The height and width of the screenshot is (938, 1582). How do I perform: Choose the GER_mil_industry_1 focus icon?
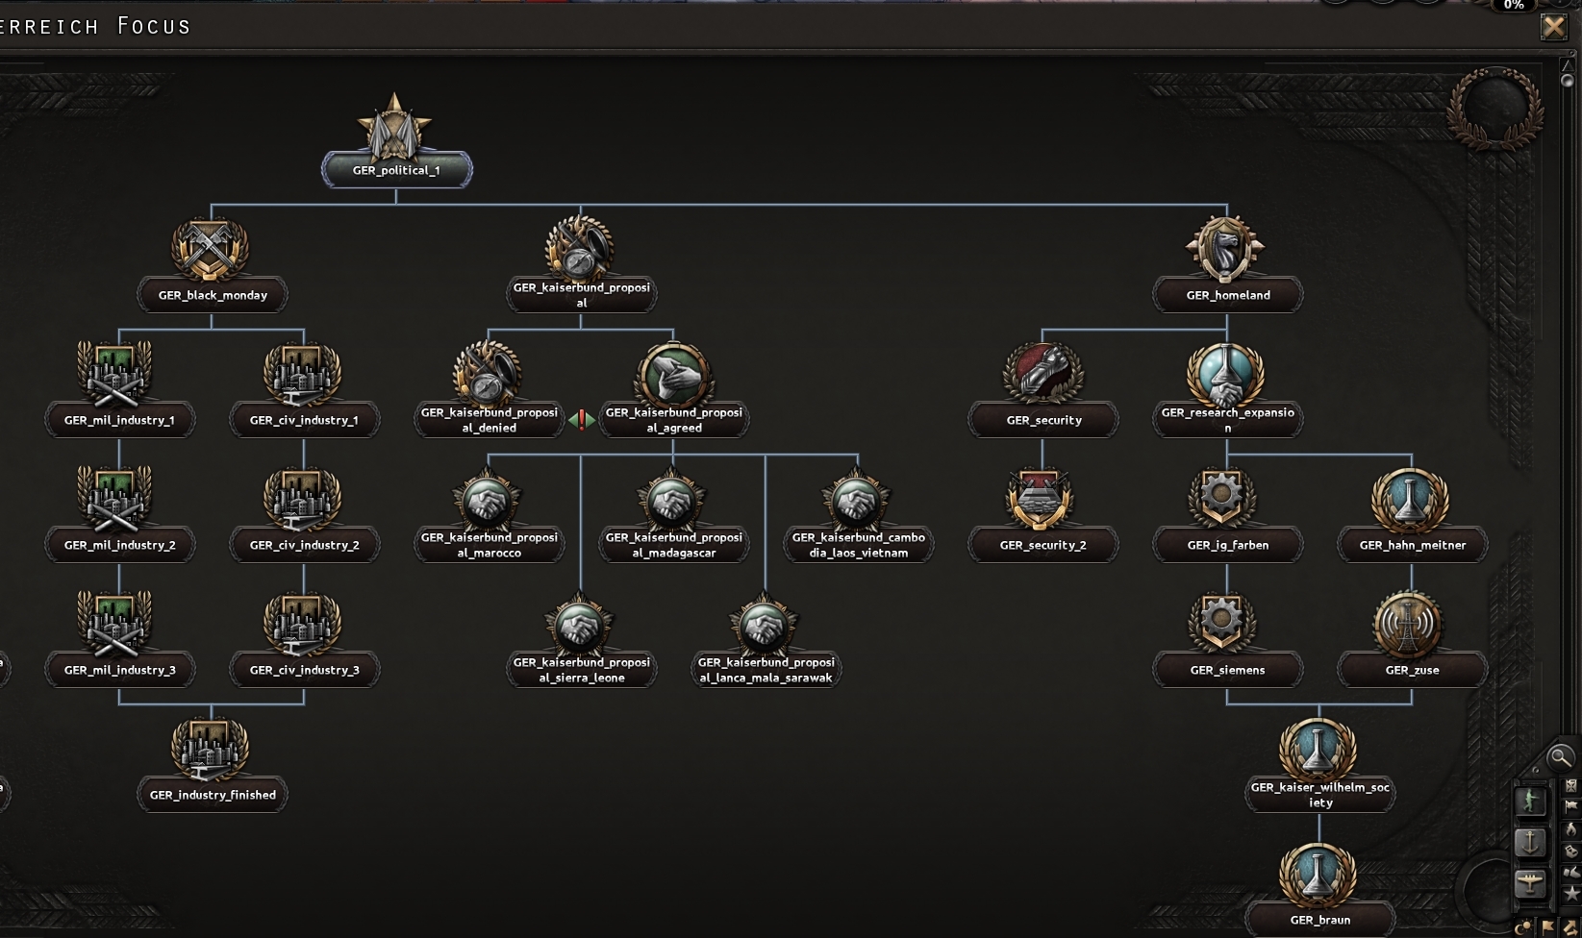114,375
